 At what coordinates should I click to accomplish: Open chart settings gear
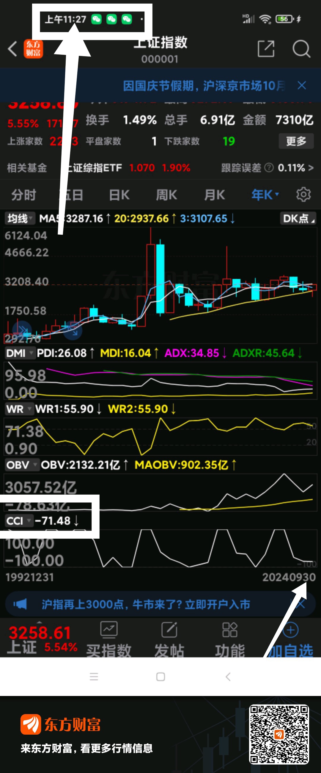pyautogui.click(x=303, y=195)
